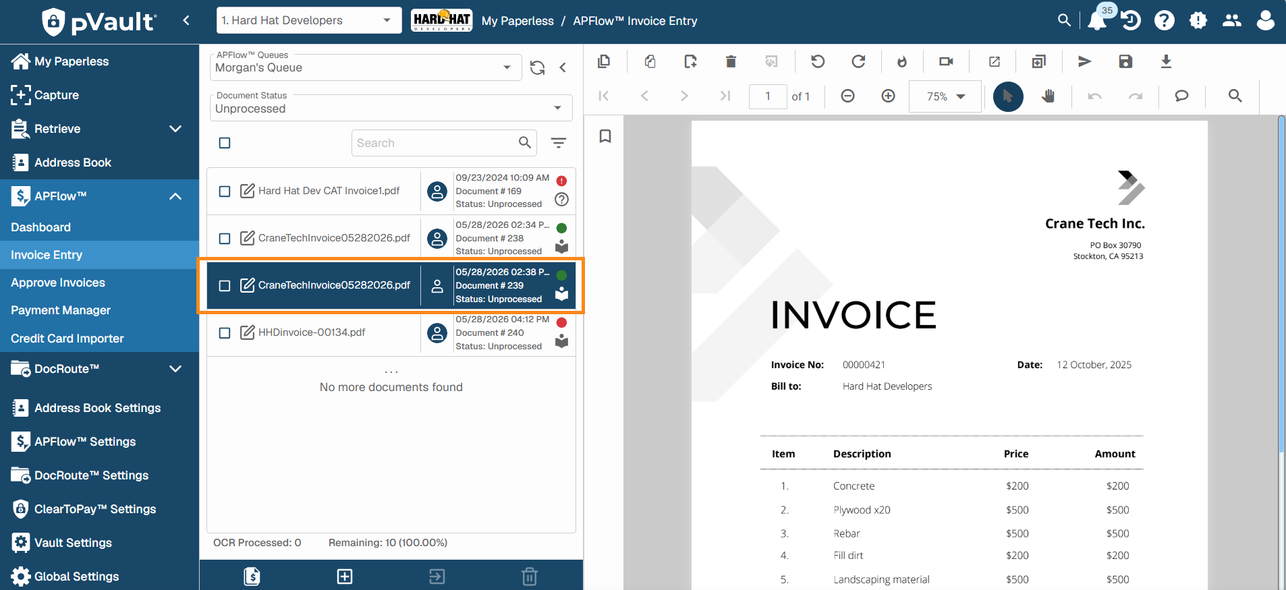Open the company selector dropdown
This screenshot has height=590, width=1286.
click(x=310, y=20)
